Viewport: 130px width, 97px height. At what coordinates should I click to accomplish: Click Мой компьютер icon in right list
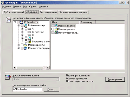tap(56, 26)
